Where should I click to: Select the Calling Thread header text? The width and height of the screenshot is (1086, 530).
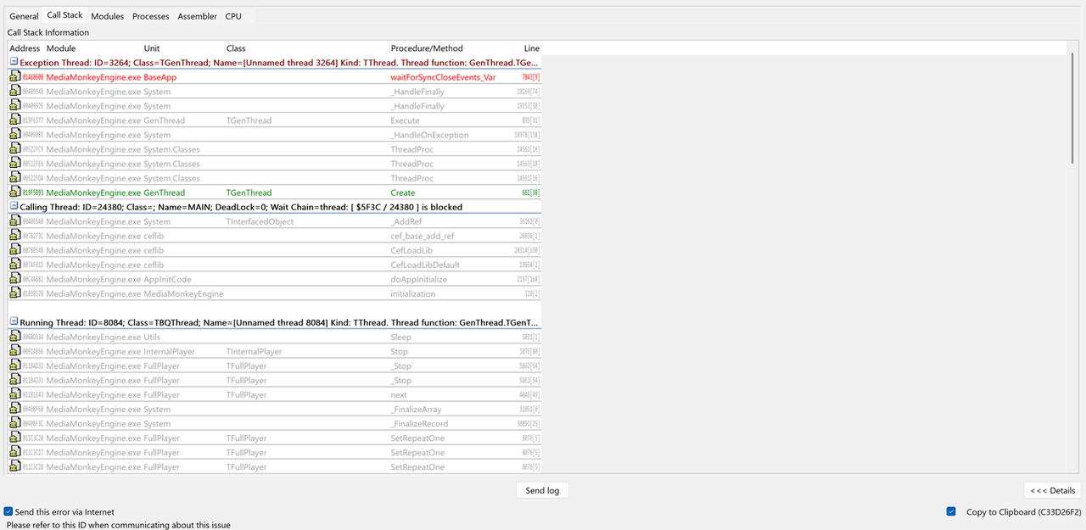(x=241, y=207)
